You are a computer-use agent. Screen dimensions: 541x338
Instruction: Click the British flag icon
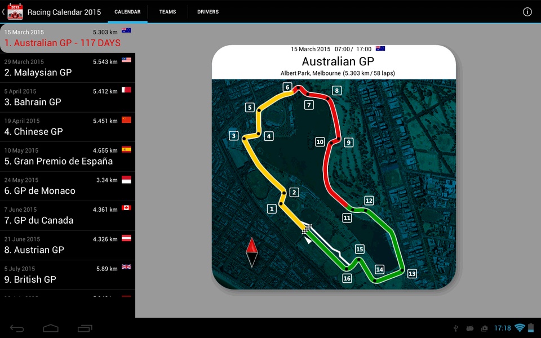[126, 267]
